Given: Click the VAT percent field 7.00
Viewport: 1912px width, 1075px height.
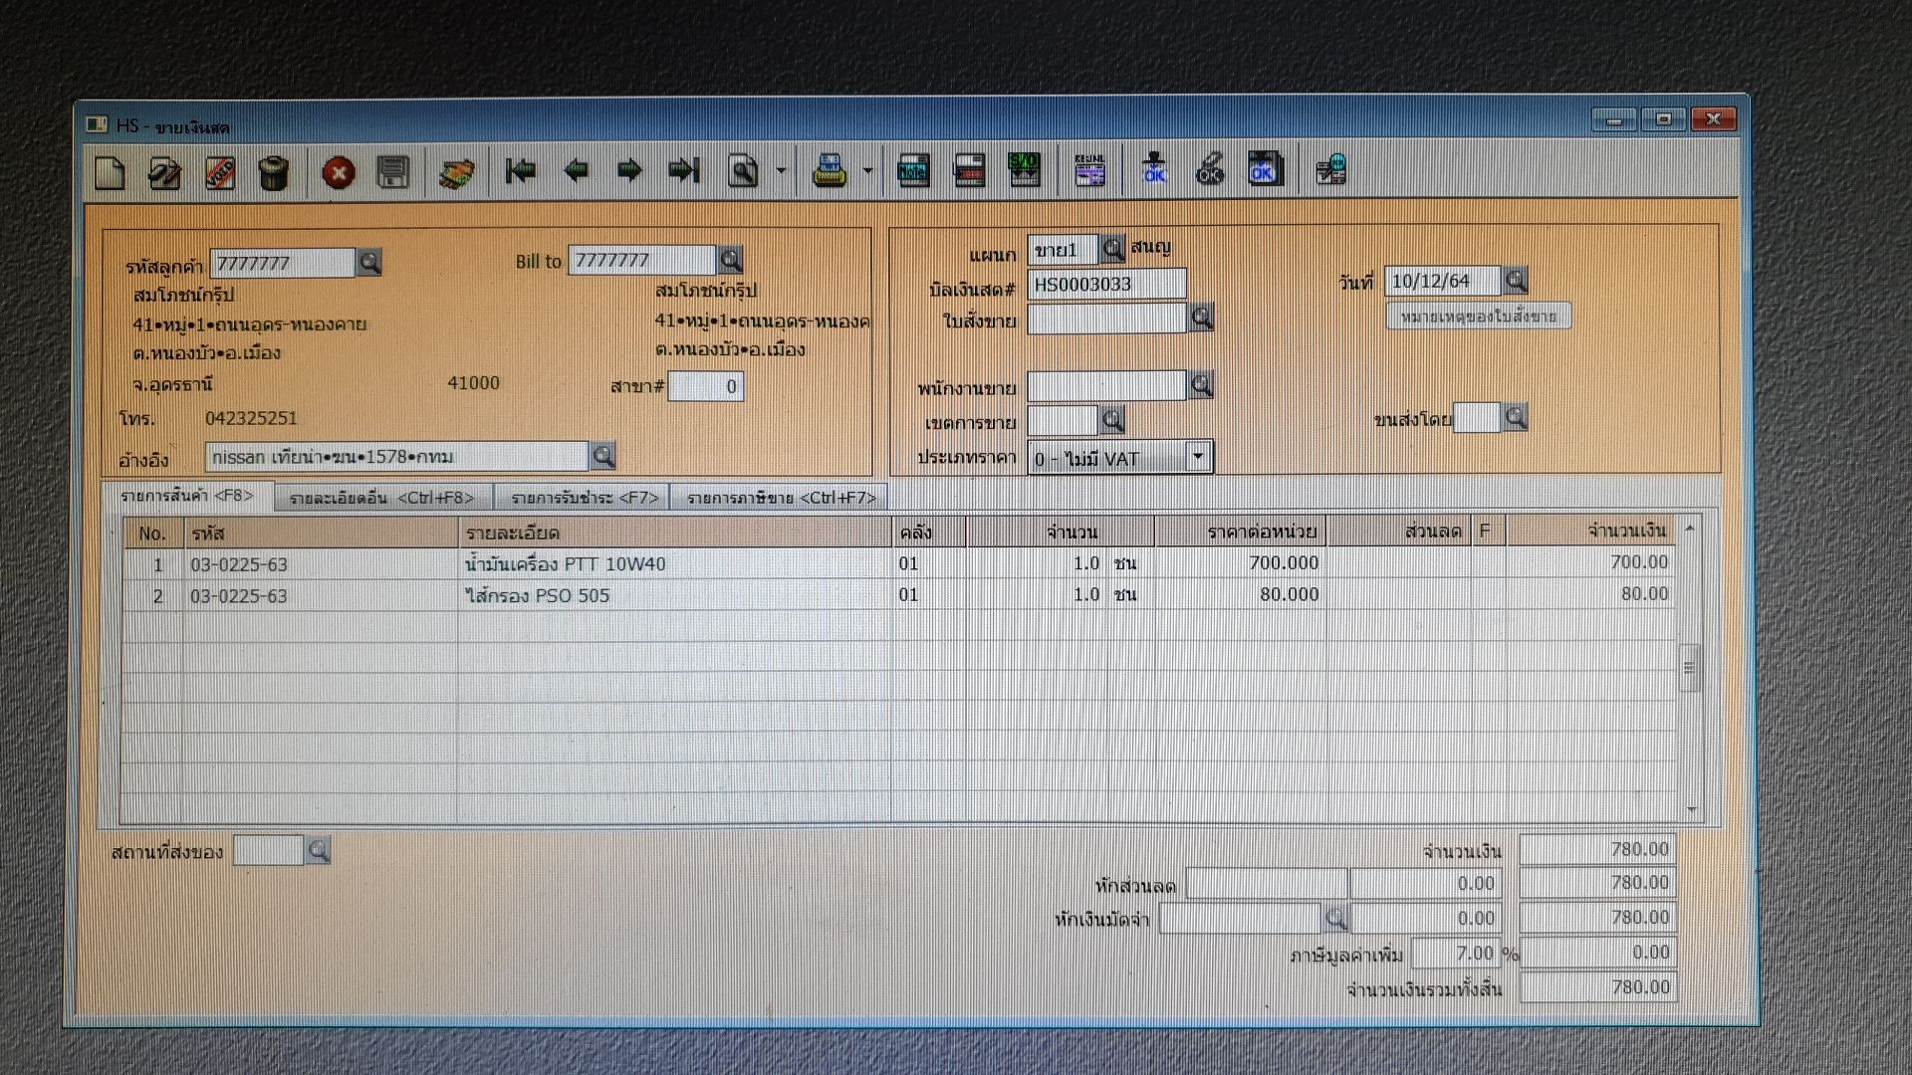Looking at the screenshot, I should tap(1456, 953).
